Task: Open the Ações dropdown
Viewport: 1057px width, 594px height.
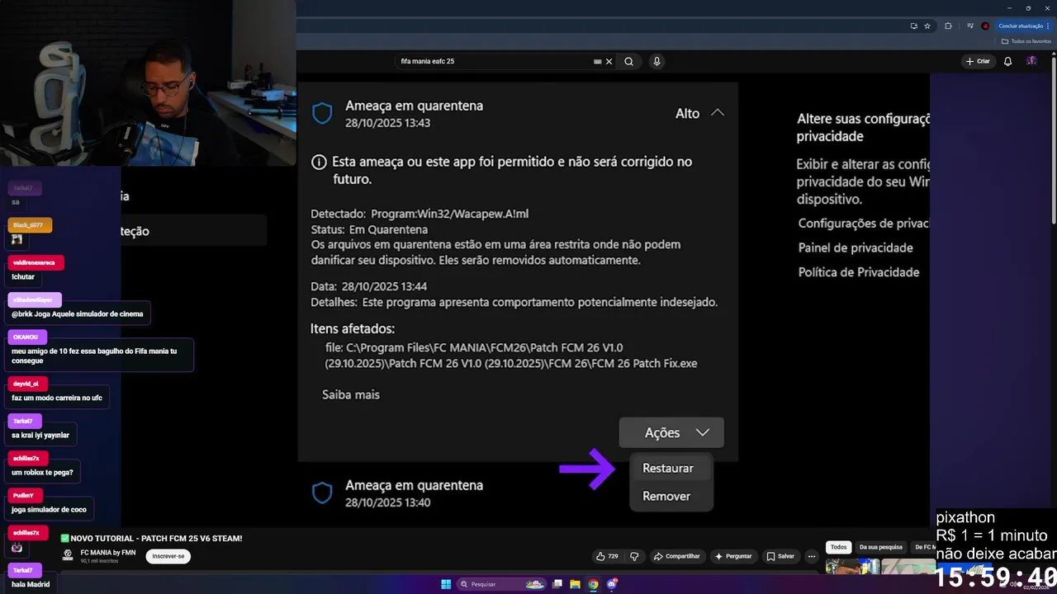Action: click(671, 432)
